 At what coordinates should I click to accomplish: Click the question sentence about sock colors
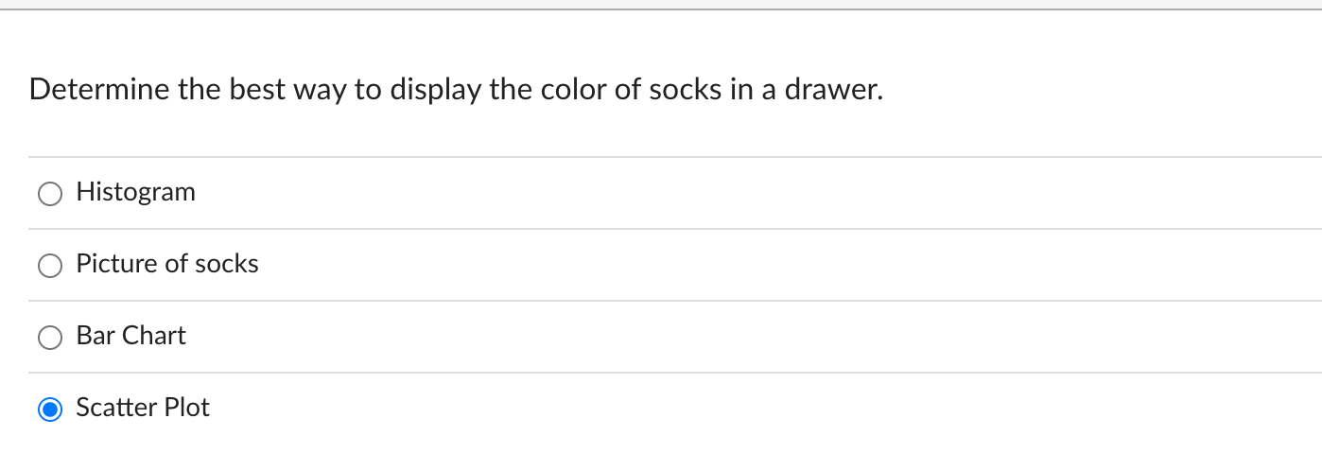click(x=456, y=91)
